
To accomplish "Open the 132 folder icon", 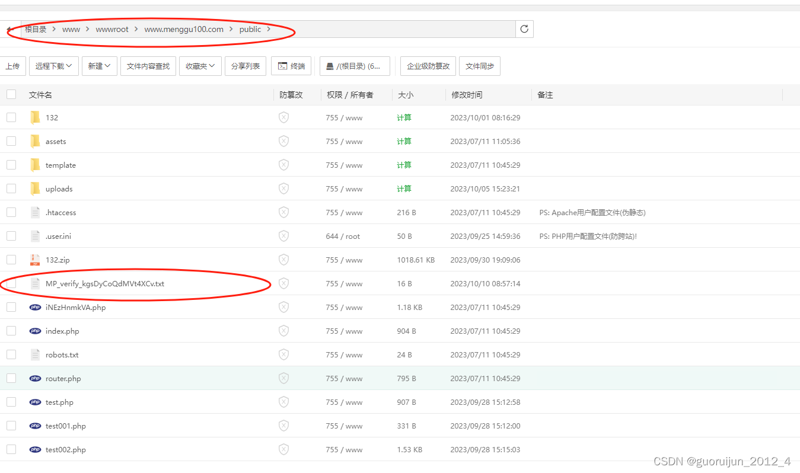I will (x=36, y=117).
